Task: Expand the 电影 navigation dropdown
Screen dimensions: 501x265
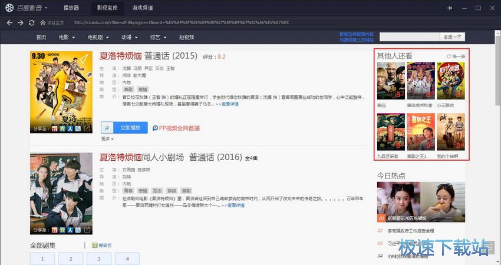Action: 74,37
